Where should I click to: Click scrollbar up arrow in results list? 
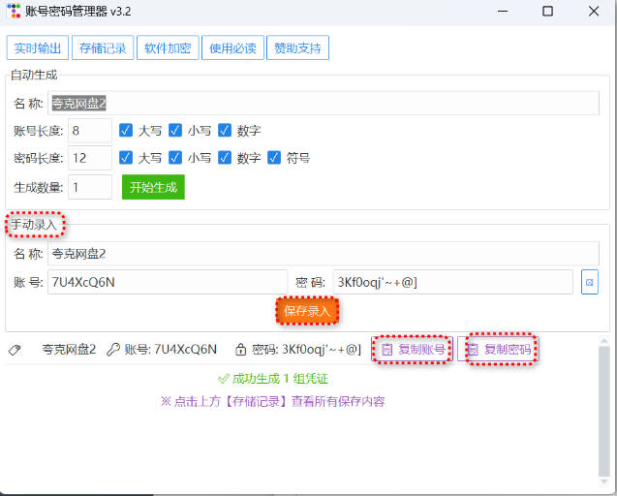(604, 340)
